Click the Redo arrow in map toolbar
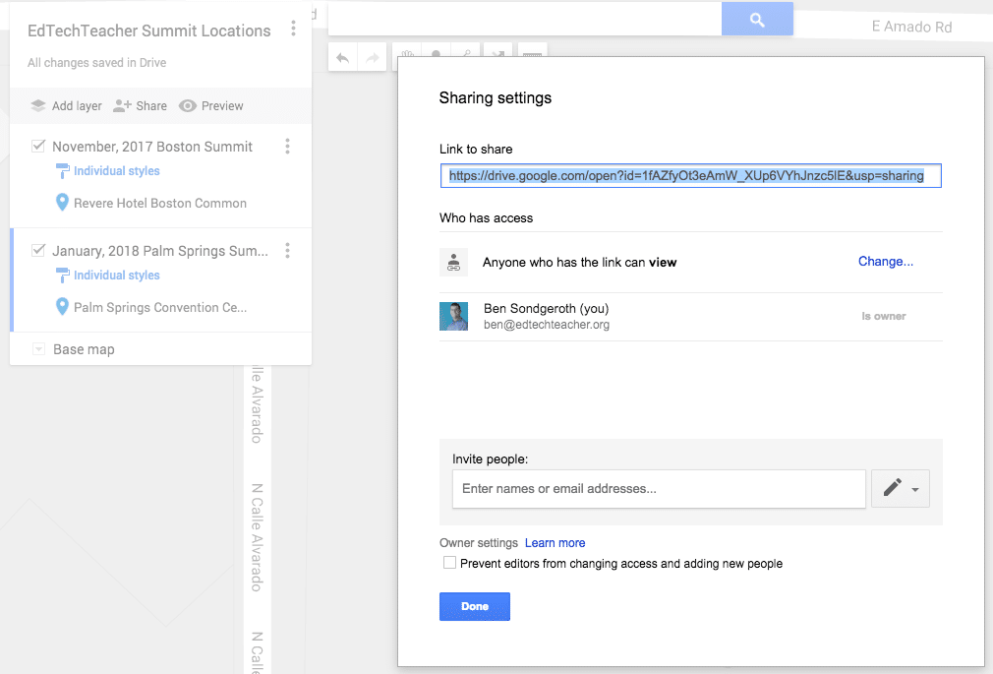This screenshot has height=674, width=993. tap(373, 58)
